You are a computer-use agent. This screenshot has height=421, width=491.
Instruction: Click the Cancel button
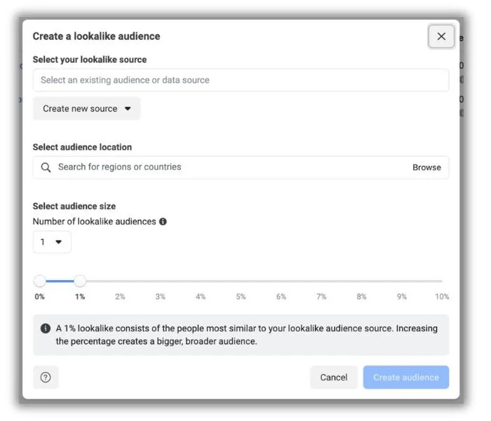(x=334, y=377)
